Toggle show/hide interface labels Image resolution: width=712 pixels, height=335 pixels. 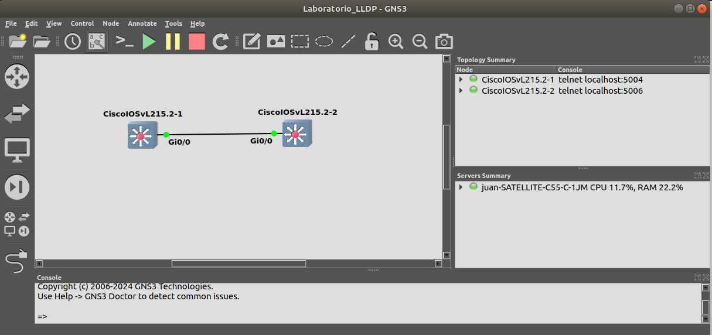pyautogui.click(x=97, y=41)
